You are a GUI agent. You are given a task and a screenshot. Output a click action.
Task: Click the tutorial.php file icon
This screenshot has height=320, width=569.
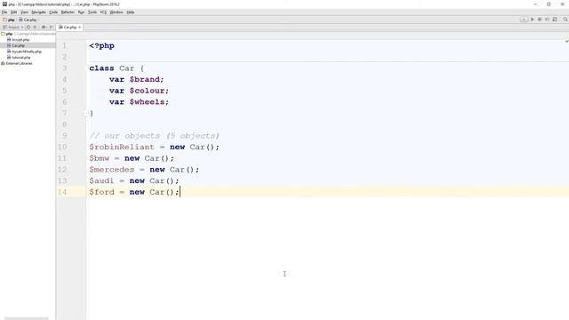(9, 57)
